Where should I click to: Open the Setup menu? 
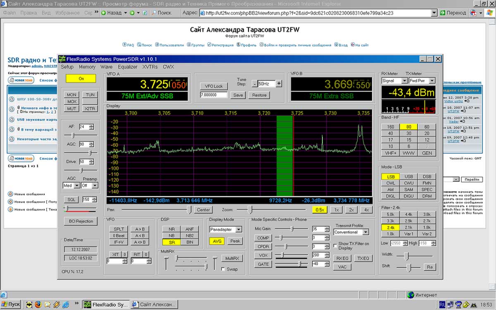pos(67,67)
